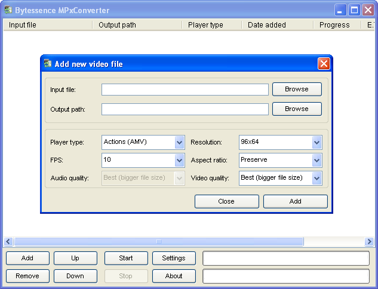The image size is (378, 289).
Task: Open the FPS dropdown
Action: pos(179,160)
